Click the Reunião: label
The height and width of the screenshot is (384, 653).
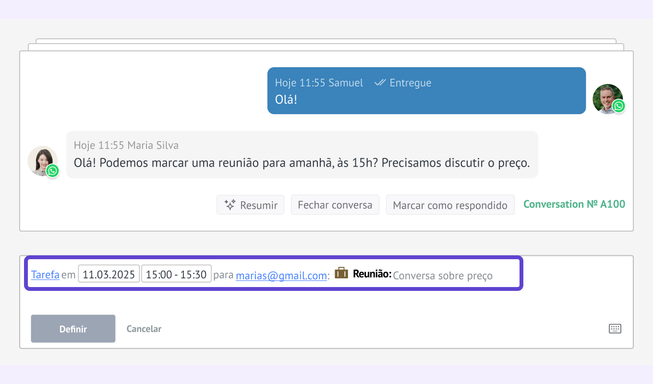tap(372, 274)
